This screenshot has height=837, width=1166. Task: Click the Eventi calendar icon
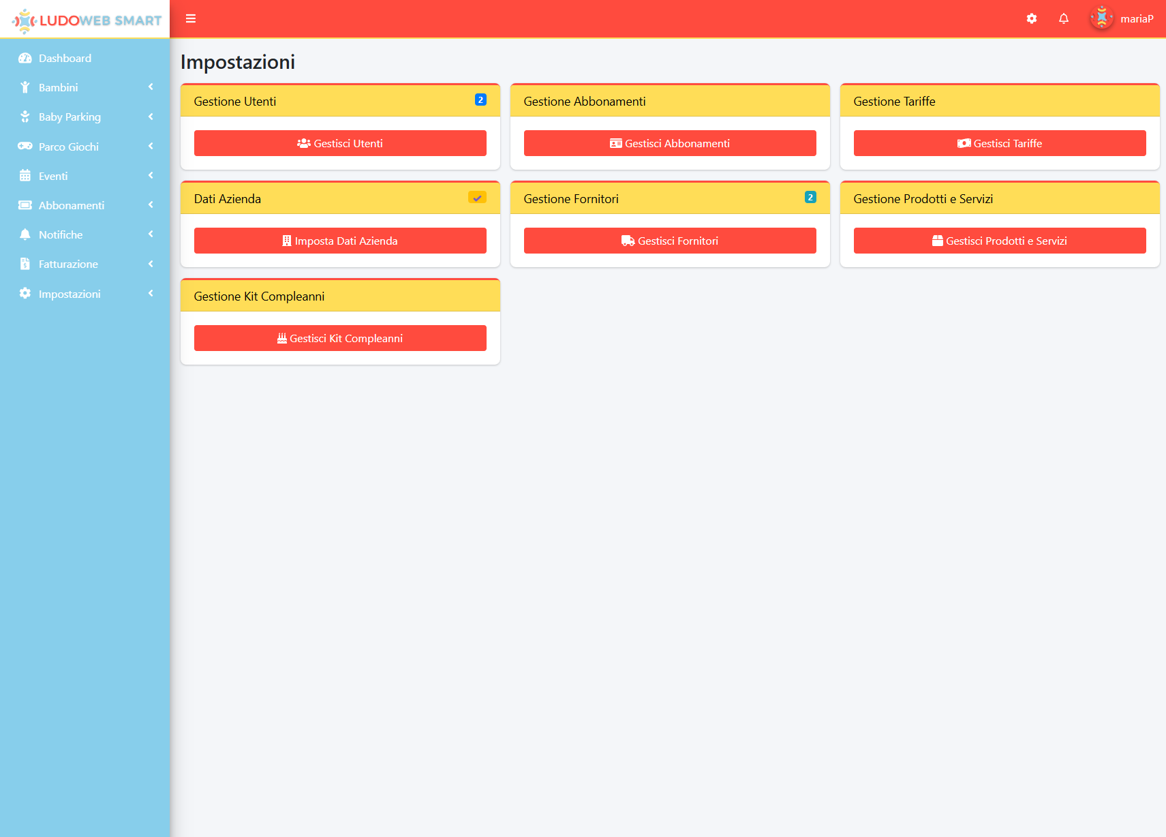coord(25,176)
